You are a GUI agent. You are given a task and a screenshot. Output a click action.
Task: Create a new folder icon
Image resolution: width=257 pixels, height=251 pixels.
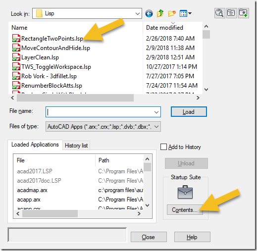(172, 13)
